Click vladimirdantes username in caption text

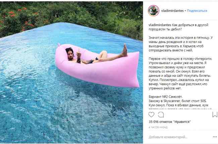pos(160,25)
